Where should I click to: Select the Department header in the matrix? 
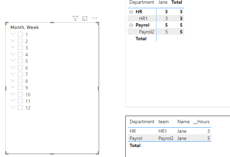142,2
